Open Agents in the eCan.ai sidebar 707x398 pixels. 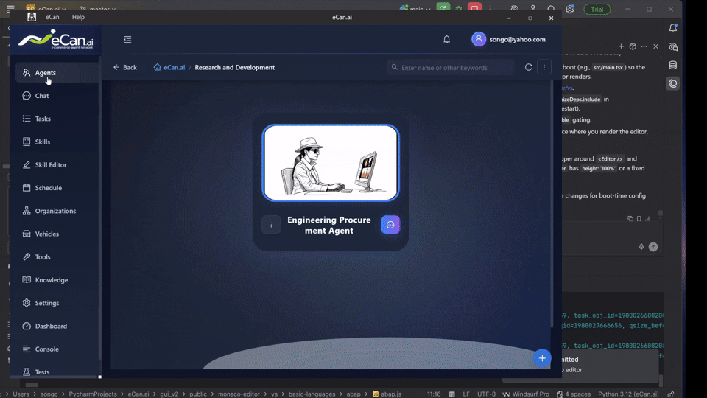click(57, 73)
